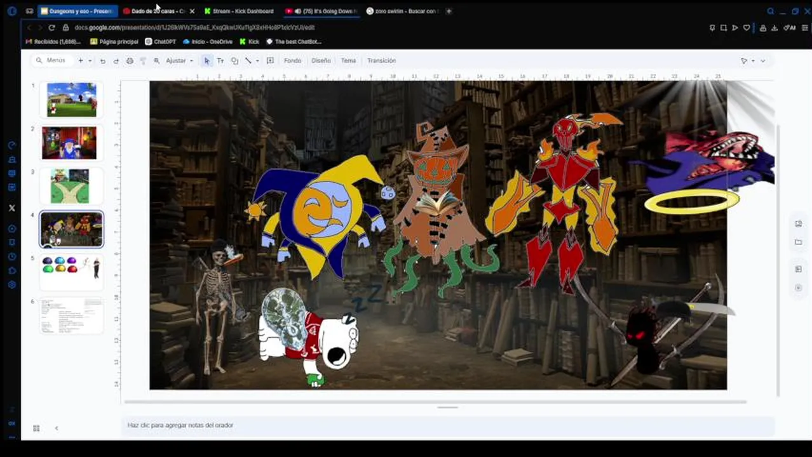
Task: Click the yellow halo ring shape
Action: [x=691, y=202]
